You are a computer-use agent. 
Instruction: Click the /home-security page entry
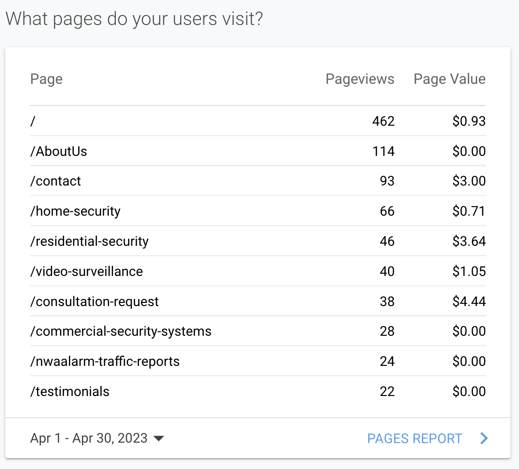(x=75, y=211)
